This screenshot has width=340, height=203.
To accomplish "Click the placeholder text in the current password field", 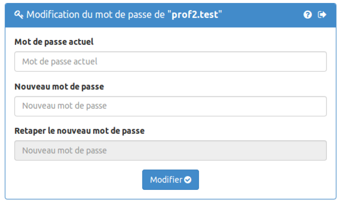I will click(x=60, y=62).
